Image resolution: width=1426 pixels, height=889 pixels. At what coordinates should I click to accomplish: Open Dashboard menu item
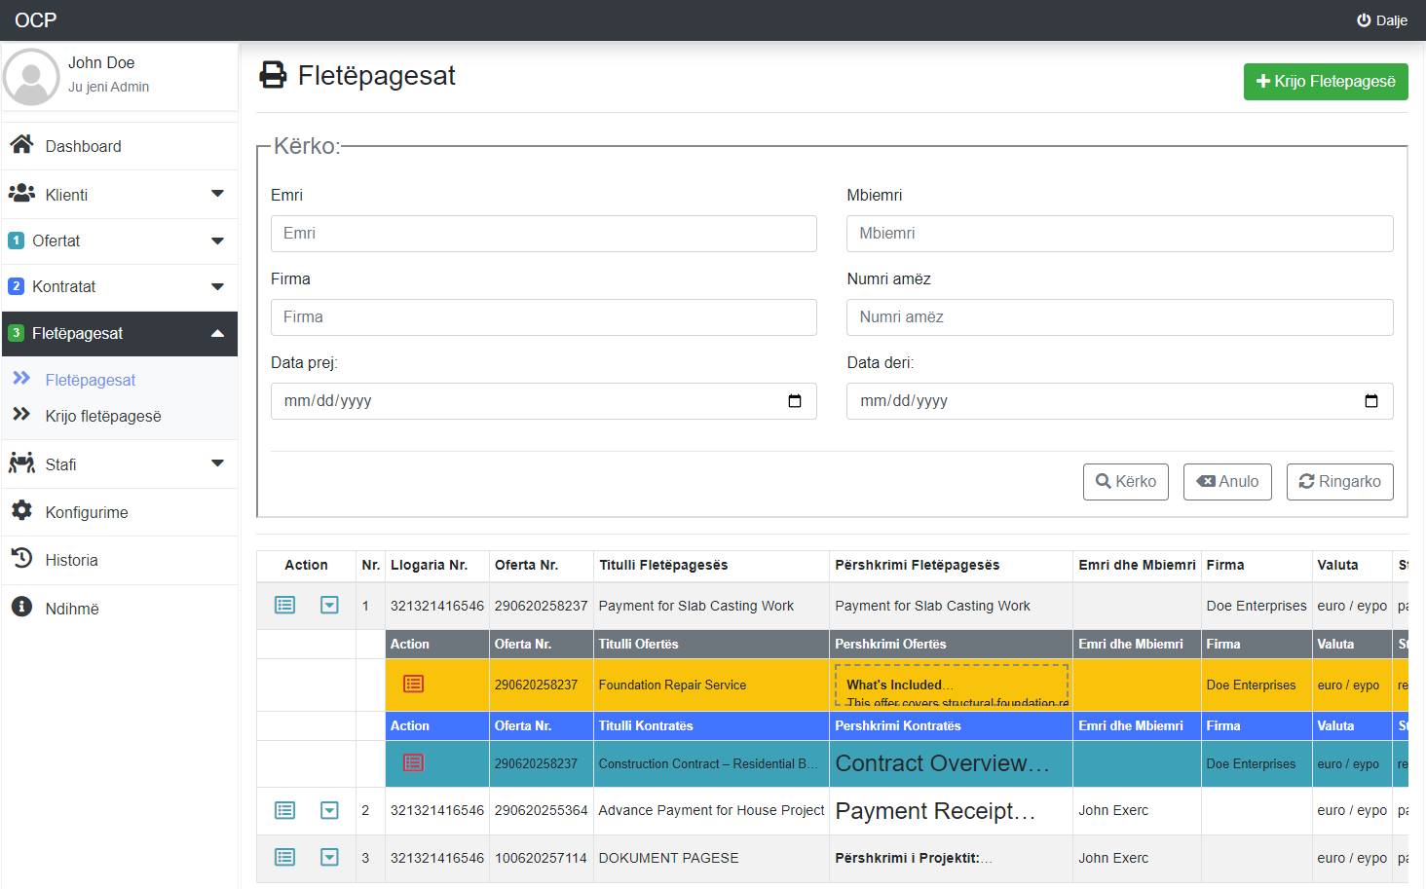tap(120, 146)
